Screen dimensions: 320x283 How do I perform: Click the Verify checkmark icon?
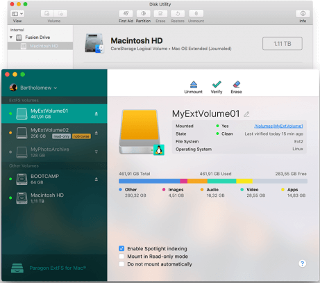[217, 84]
